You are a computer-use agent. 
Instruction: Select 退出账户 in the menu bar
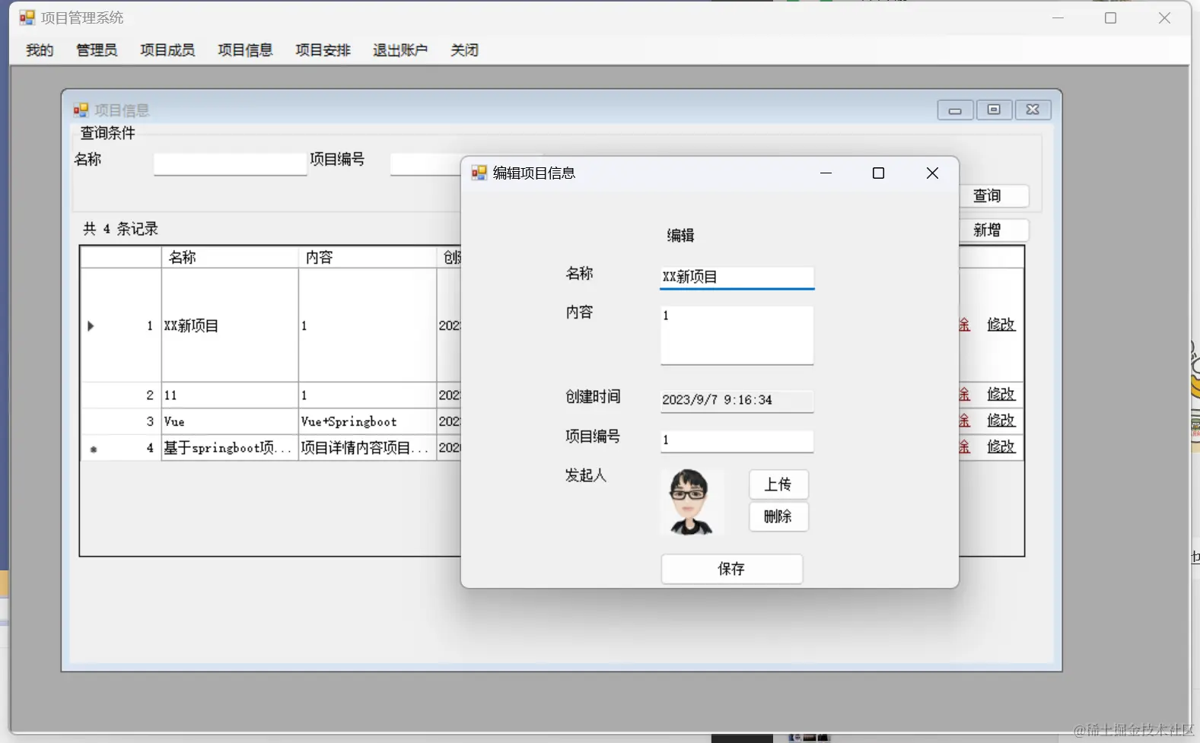400,50
